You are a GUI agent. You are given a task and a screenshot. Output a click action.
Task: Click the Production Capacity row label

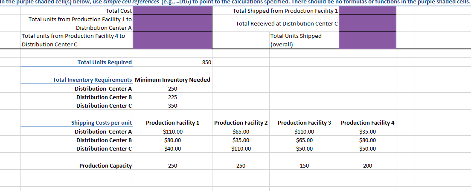(105, 166)
